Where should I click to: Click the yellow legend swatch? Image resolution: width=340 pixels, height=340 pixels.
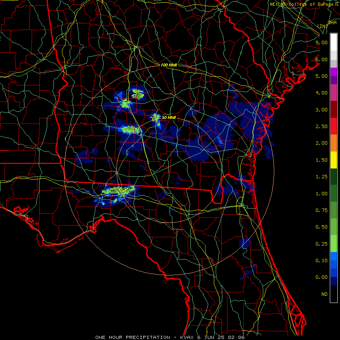point(334,160)
